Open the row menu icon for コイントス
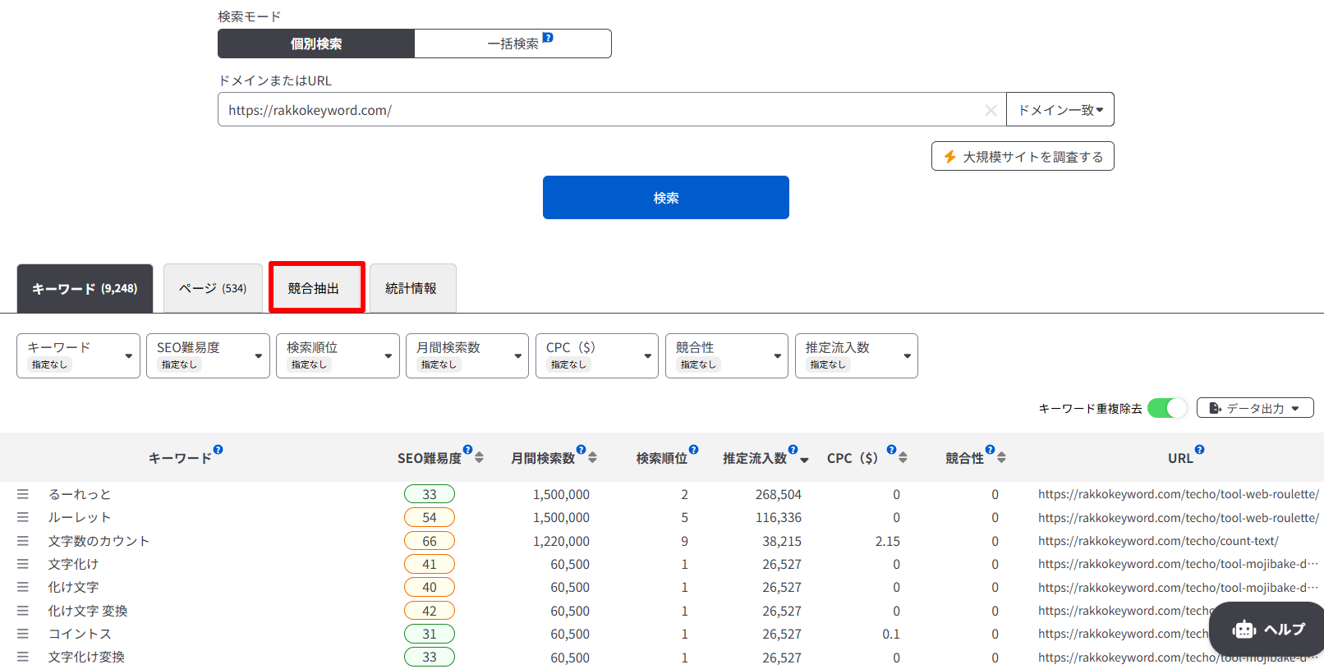The image size is (1324, 669). click(x=23, y=634)
